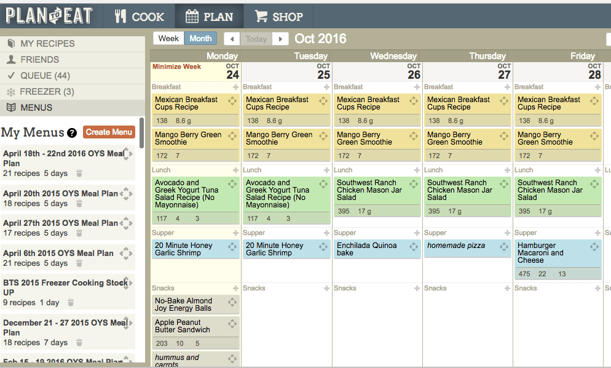Click move handle on Hamburger Macaroni and Cheese
This screenshot has width=611, height=368.
(x=594, y=247)
